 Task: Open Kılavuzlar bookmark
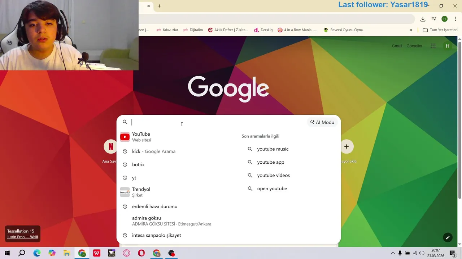coord(167,30)
